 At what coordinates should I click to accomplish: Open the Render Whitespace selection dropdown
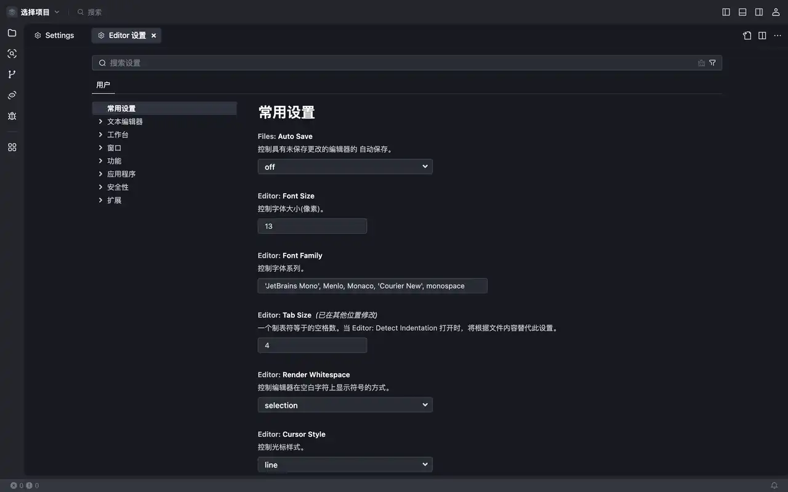[345, 405]
